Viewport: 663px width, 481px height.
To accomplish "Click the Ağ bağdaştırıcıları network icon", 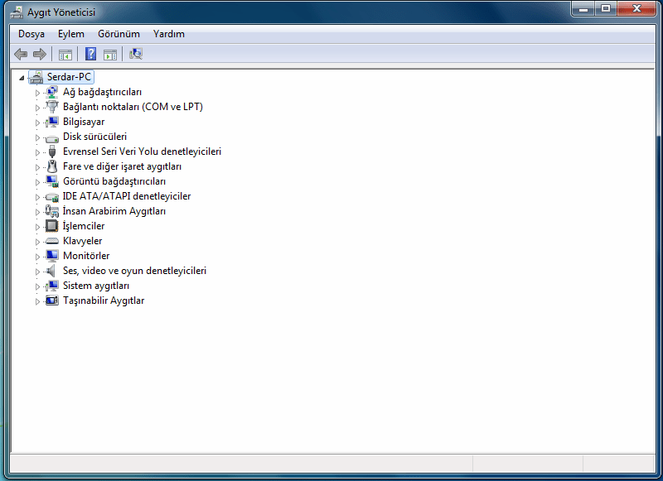I will coord(52,92).
